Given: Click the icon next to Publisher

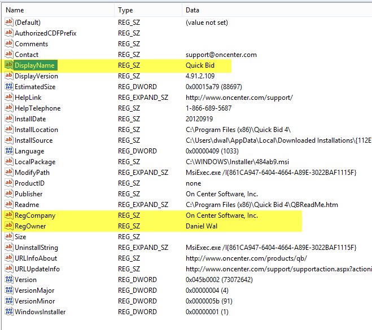Looking at the screenshot, I should [9, 193].
